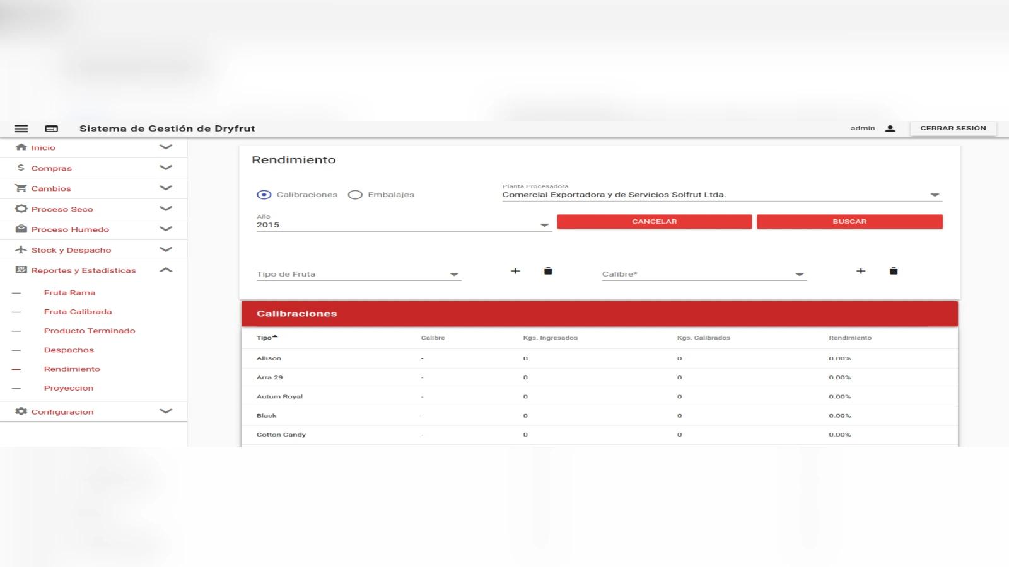Open the Planta Procesadora dropdown

[934, 195]
